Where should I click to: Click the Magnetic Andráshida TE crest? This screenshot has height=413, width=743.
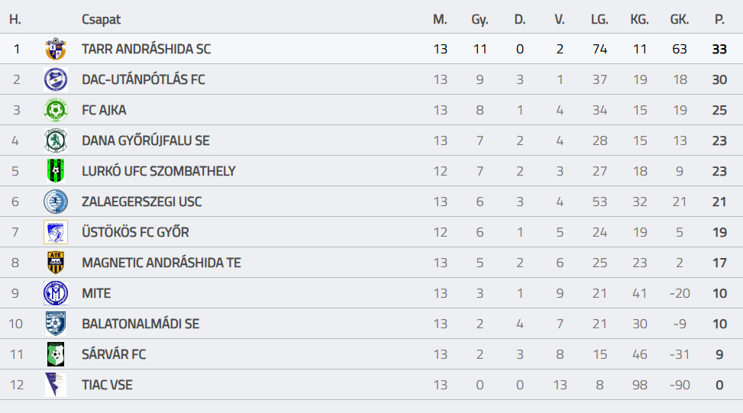55,263
